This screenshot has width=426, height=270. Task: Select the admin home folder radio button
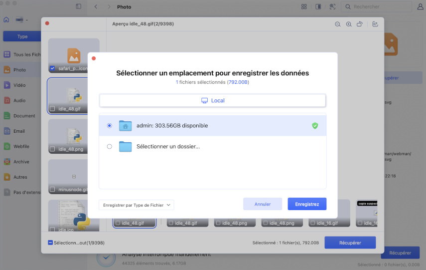(x=109, y=125)
